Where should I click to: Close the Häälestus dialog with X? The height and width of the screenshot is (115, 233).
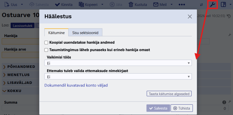(190, 17)
